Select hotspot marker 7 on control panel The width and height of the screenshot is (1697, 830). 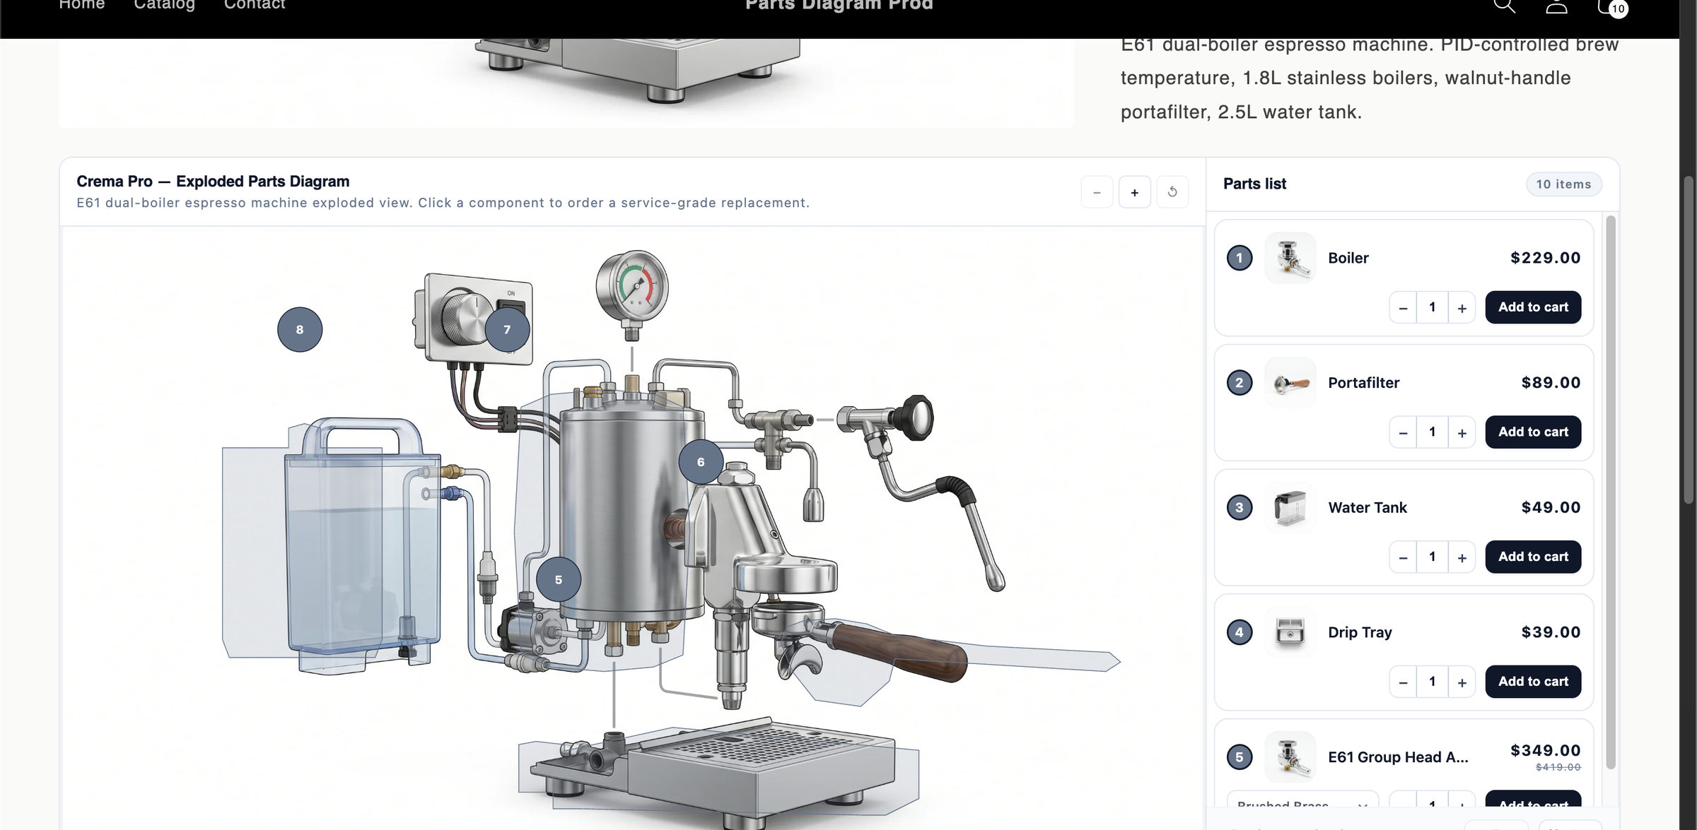(507, 329)
